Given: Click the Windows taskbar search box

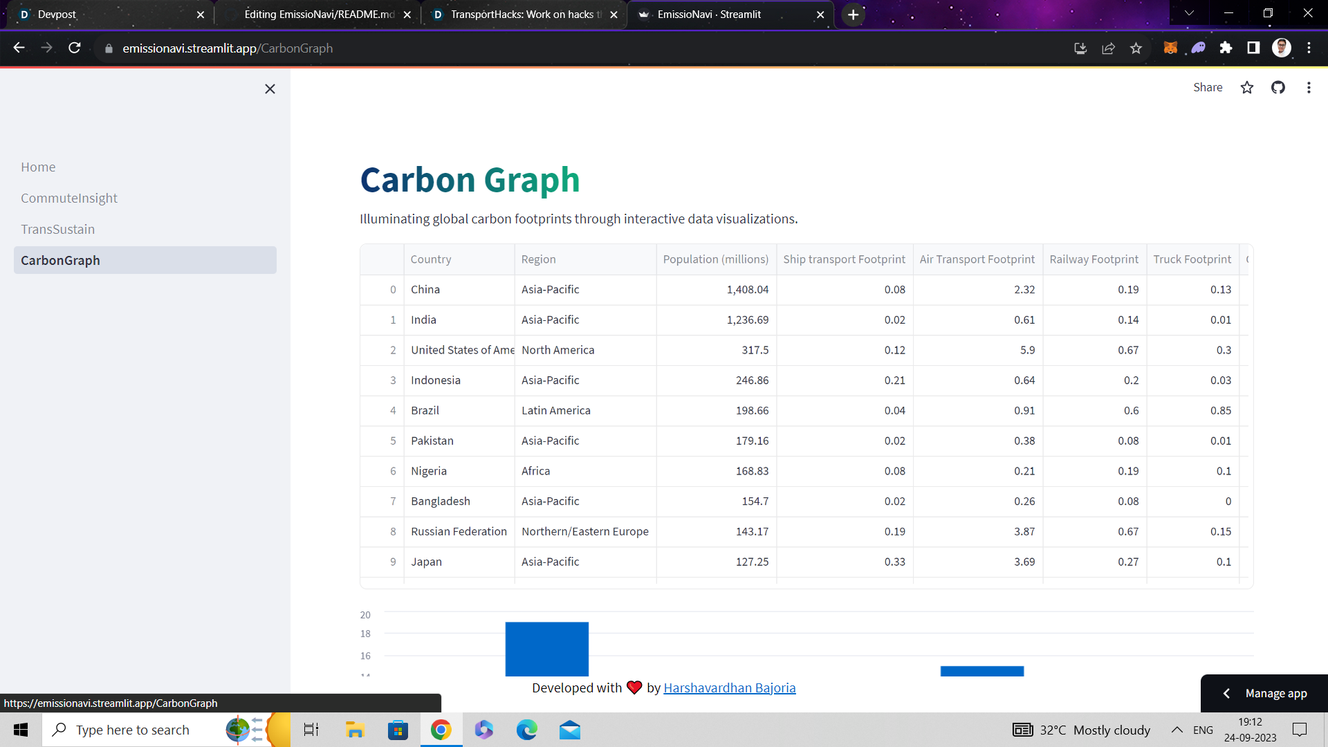Looking at the screenshot, I should pyautogui.click(x=133, y=730).
